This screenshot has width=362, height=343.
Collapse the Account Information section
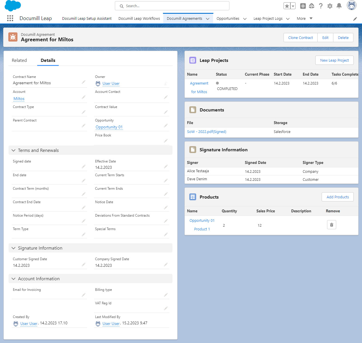click(x=13, y=279)
